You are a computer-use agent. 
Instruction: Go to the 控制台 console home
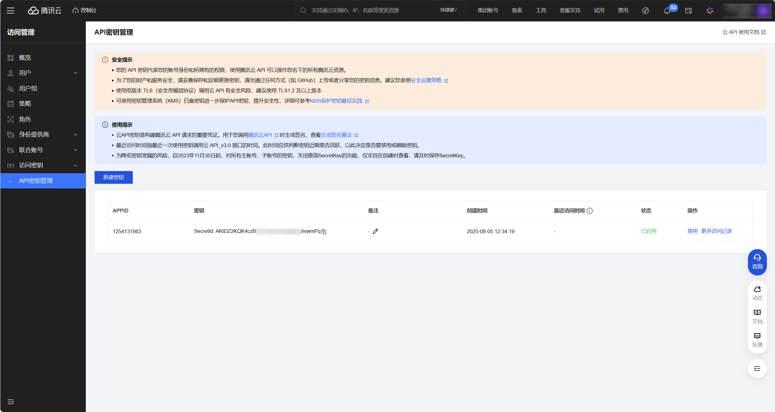[x=84, y=11]
